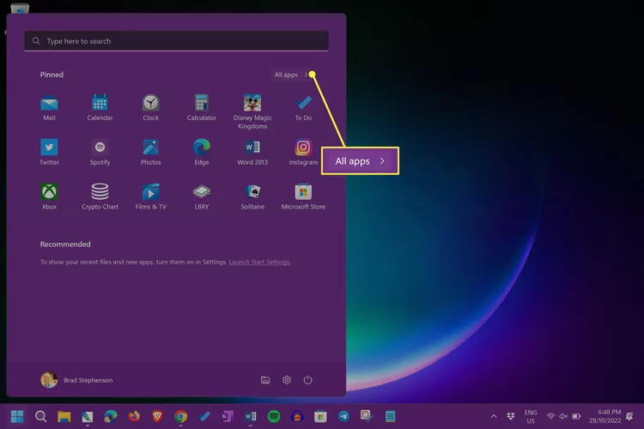644x429 pixels.
Task: Open Google Chrome from the taskbar
Action: [180, 416]
